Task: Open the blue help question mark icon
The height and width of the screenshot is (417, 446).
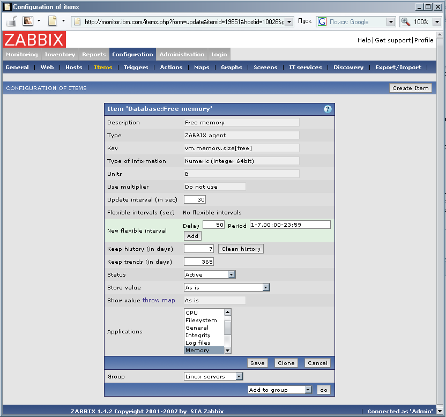Action: pyautogui.click(x=328, y=109)
